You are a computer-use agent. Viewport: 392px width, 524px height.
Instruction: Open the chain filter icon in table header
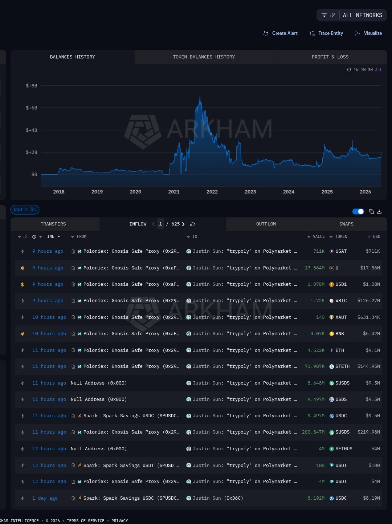19,237
